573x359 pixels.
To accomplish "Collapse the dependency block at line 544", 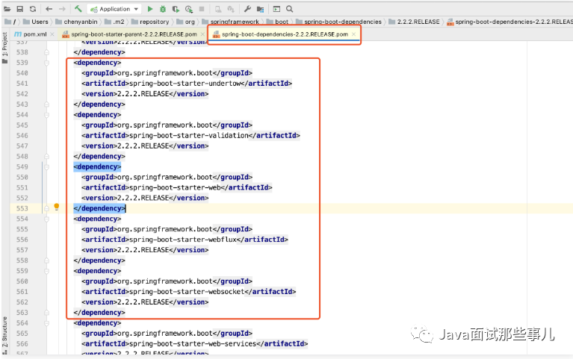I will 47,115.
